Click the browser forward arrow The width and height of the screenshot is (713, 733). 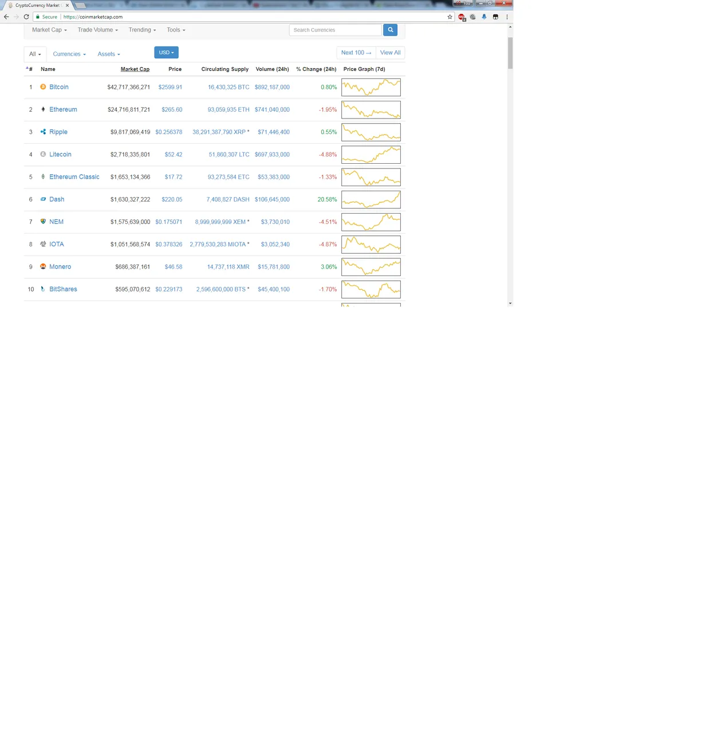(16, 17)
